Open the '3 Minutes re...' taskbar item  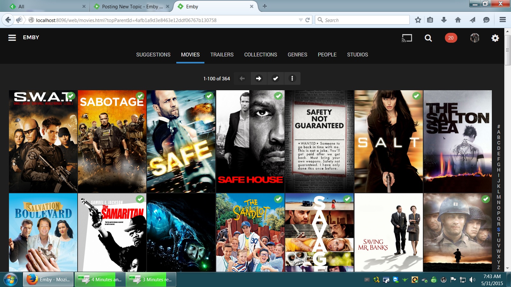(x=151, y=280)
